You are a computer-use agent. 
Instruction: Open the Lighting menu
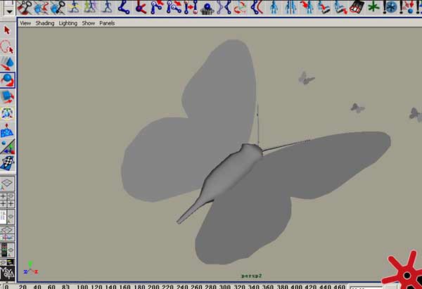coord(68,23)
